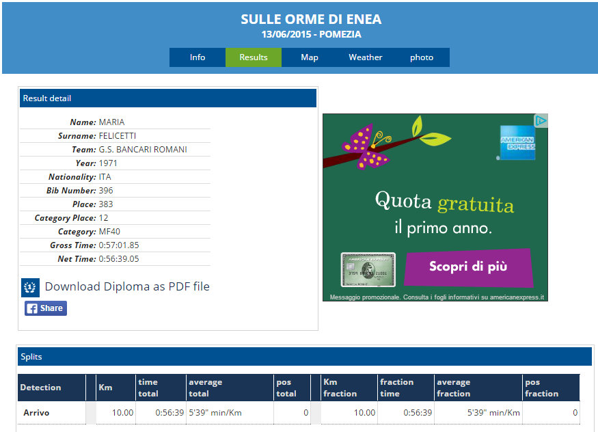Go to the photo tab

click(422, 57)
